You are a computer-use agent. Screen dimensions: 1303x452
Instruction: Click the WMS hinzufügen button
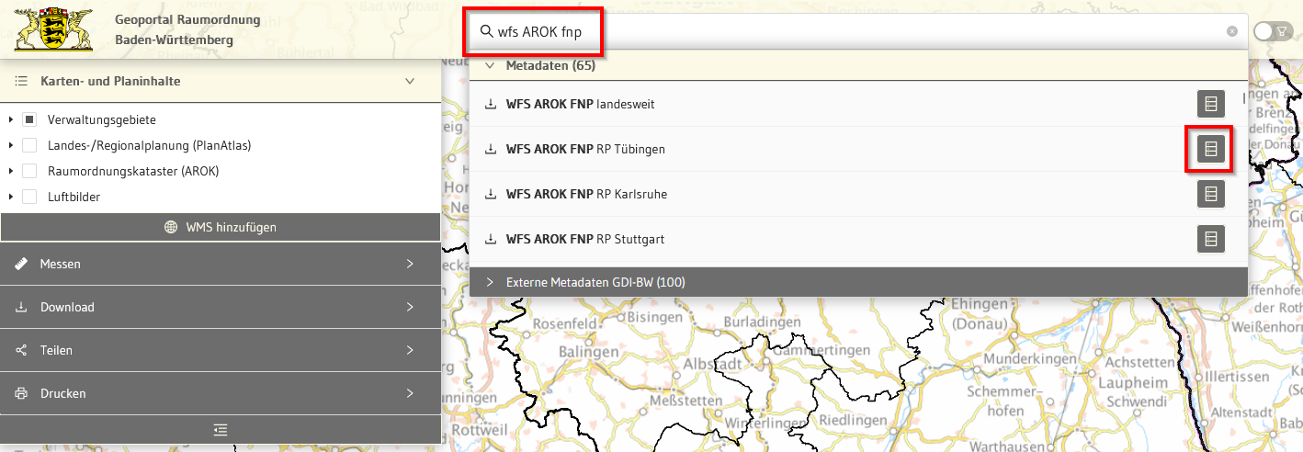coord(220,227)
